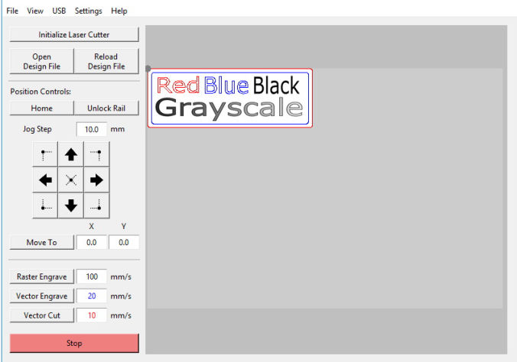The image size is (517, 362).
Task: Click Reload Design File button
Action: [x=106, y=61]
